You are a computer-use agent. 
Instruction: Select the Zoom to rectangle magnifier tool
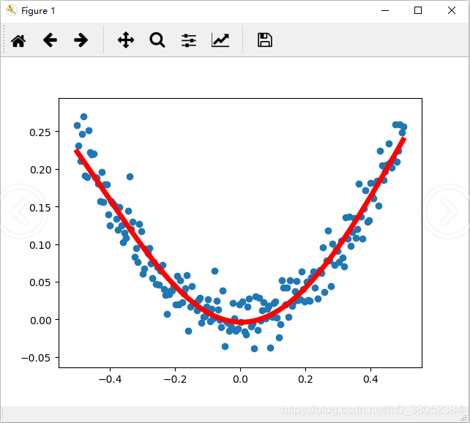click(x=157, y=40)
